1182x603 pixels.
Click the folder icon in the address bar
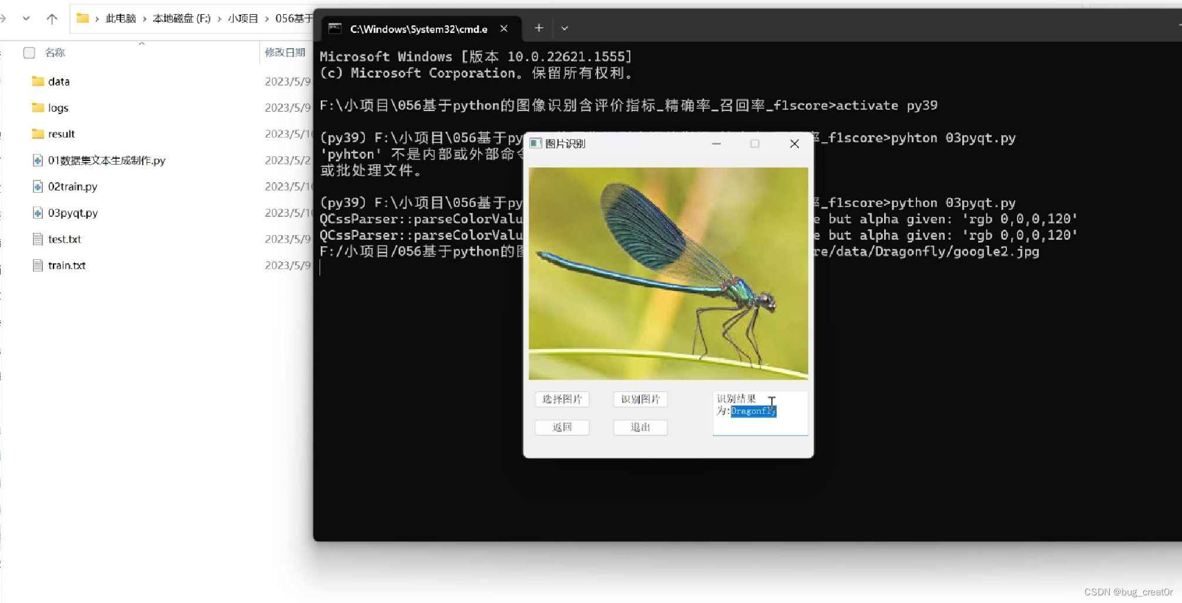click(x=82, y=18)
